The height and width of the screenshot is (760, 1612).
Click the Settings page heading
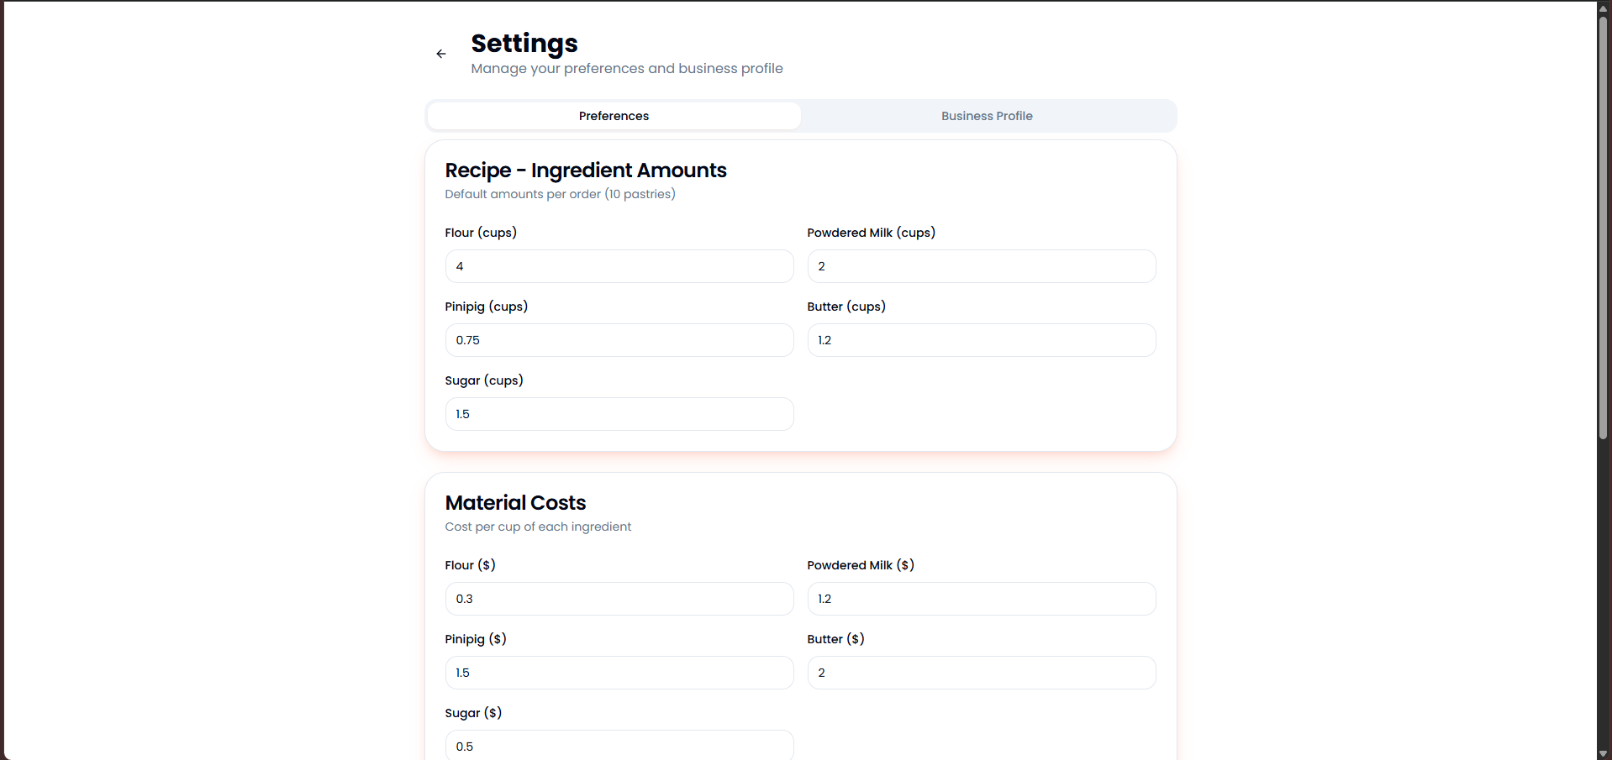click(x=524, y=44)
